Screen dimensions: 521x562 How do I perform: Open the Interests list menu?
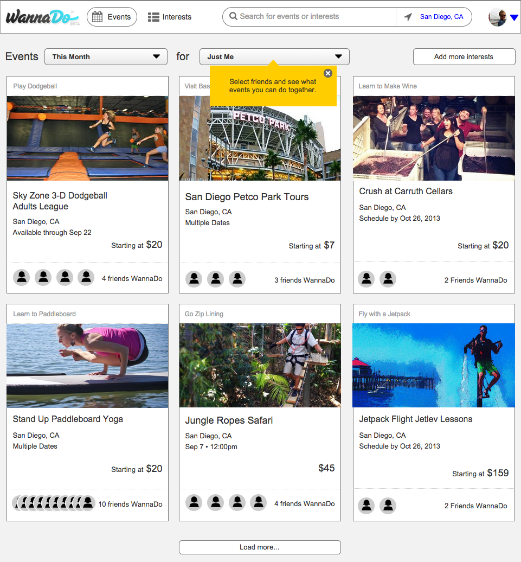point(170,17)
